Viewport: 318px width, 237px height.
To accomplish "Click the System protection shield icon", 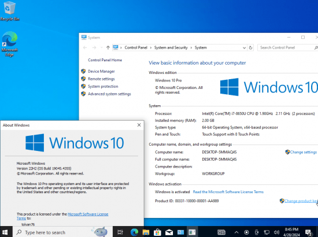I will click(x=83, y=86).
